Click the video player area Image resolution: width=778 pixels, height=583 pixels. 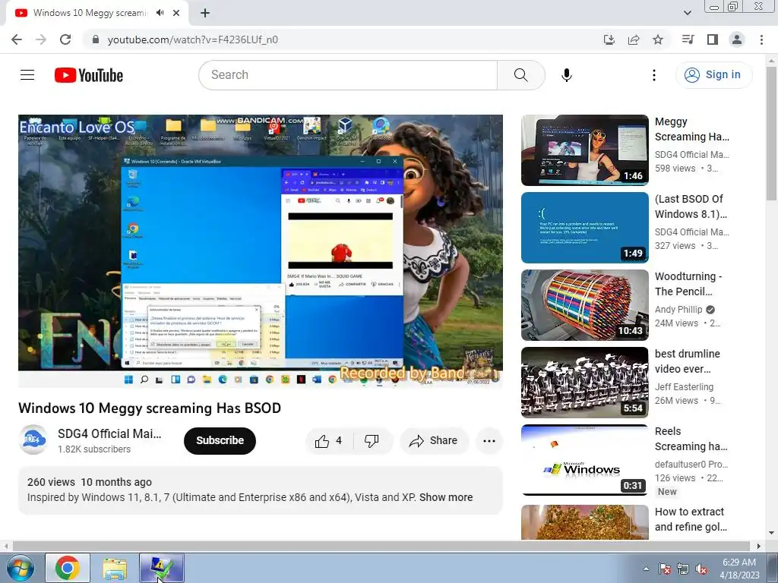tap(261, 251)
